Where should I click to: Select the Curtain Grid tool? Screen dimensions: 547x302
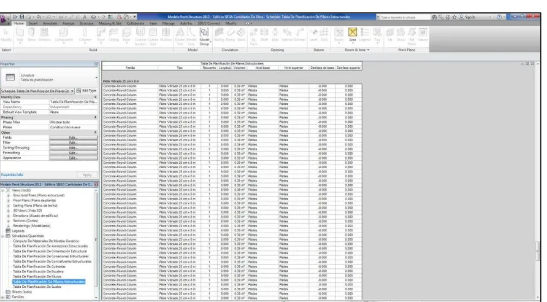153,37
